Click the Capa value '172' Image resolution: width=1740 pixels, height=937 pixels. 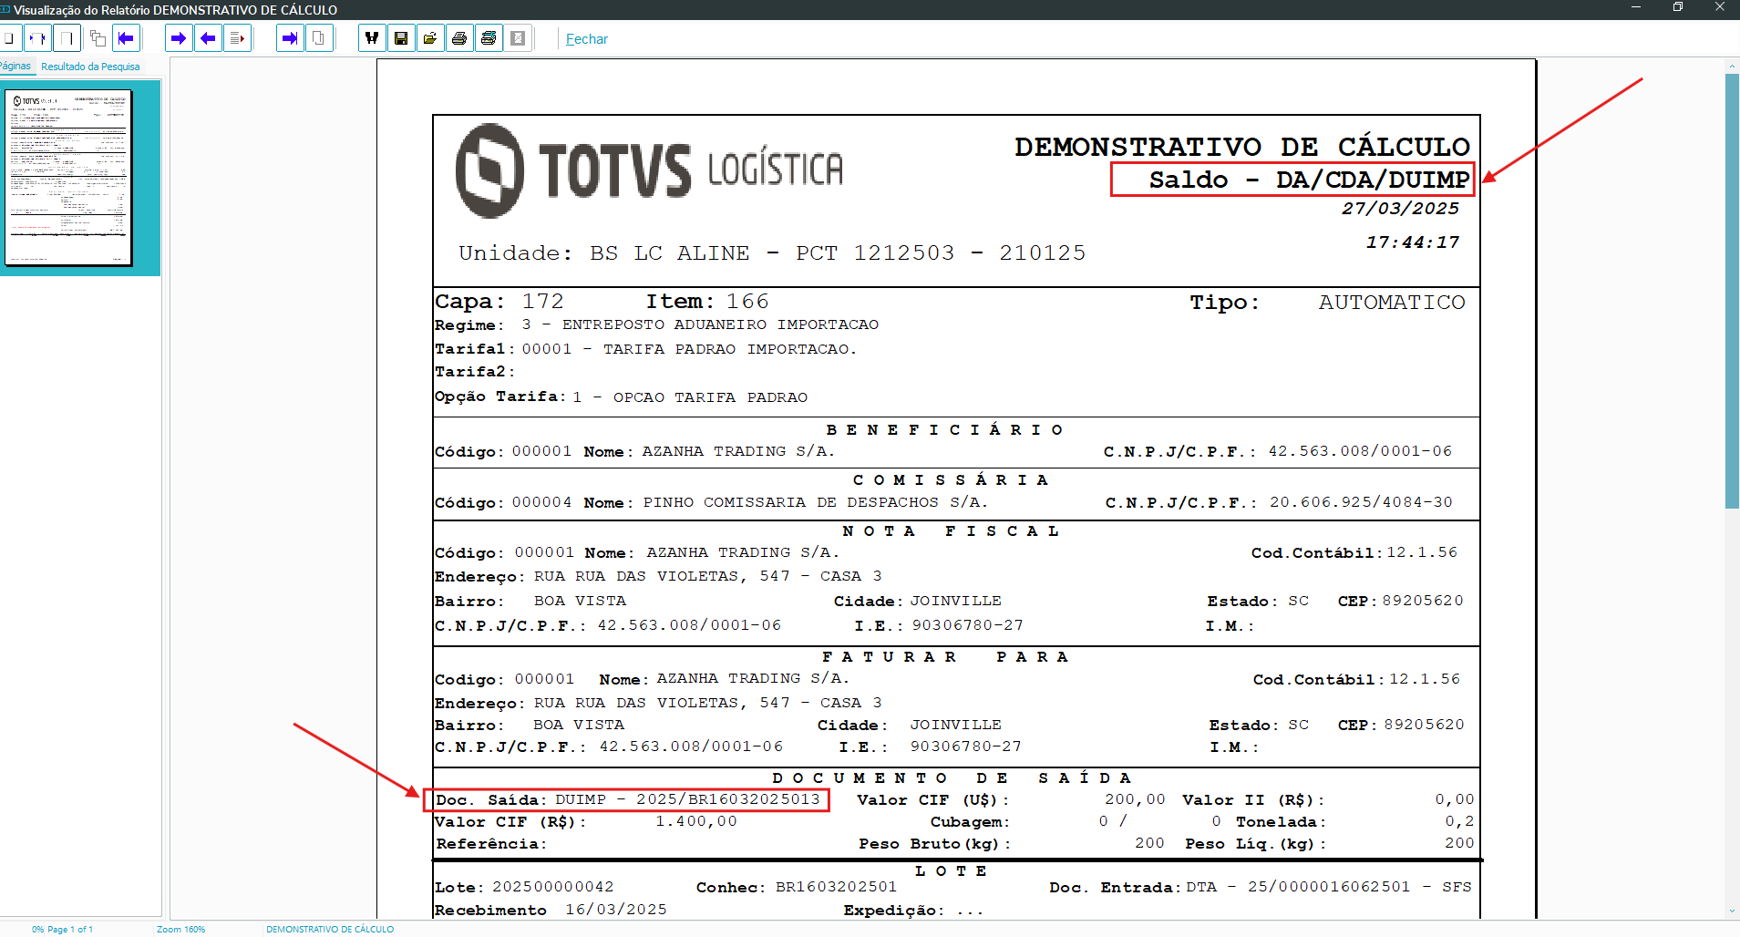(543, 302)
